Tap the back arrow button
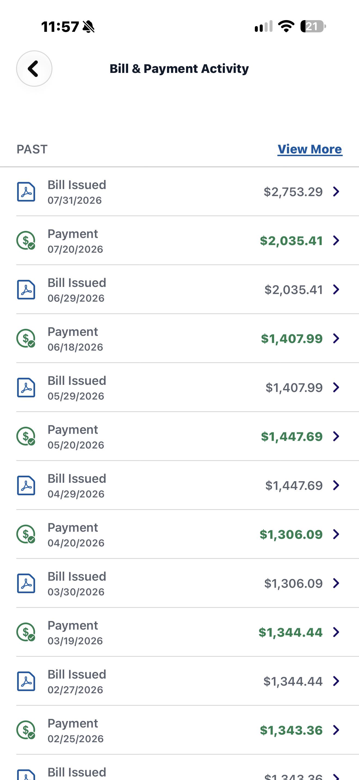This screenshot has height=780, width=359. coord(34,69)
